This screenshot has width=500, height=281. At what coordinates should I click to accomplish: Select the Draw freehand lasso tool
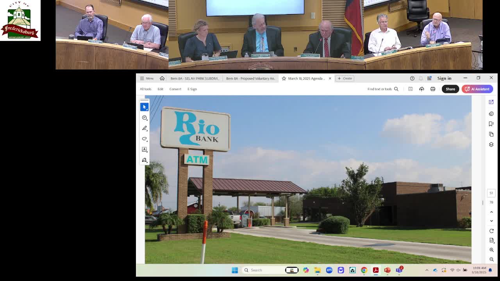tap(145, 139)
